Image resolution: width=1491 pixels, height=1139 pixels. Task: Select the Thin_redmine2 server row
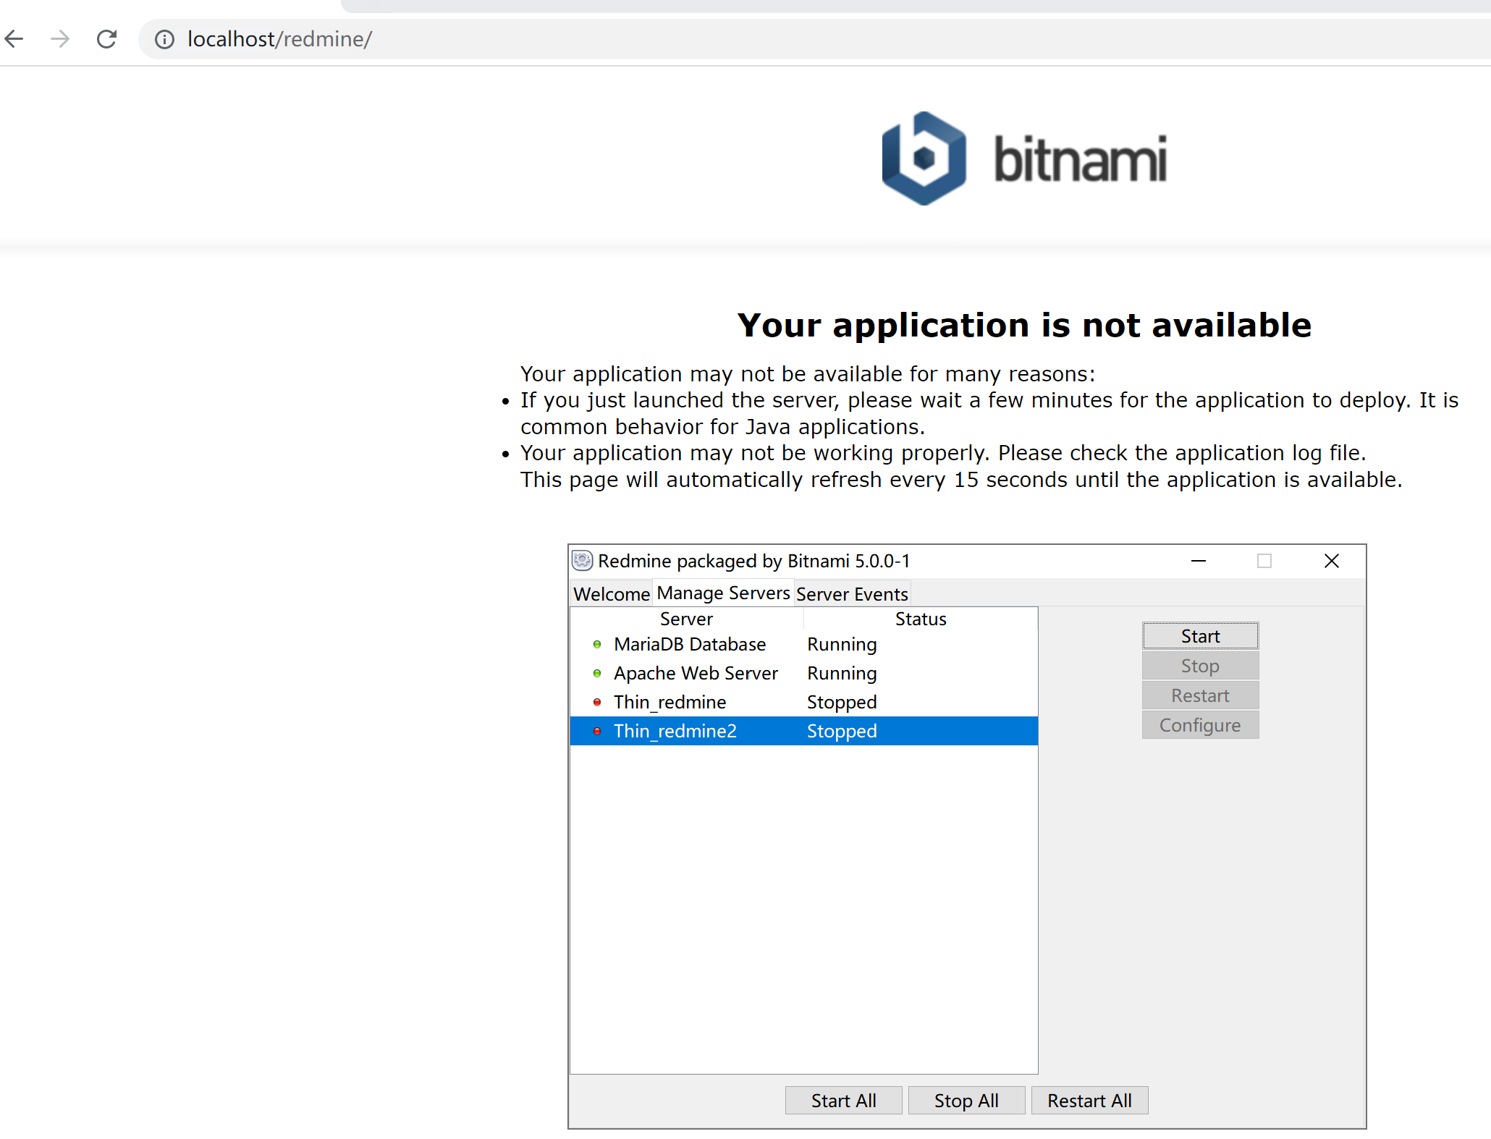coord(803,731)
